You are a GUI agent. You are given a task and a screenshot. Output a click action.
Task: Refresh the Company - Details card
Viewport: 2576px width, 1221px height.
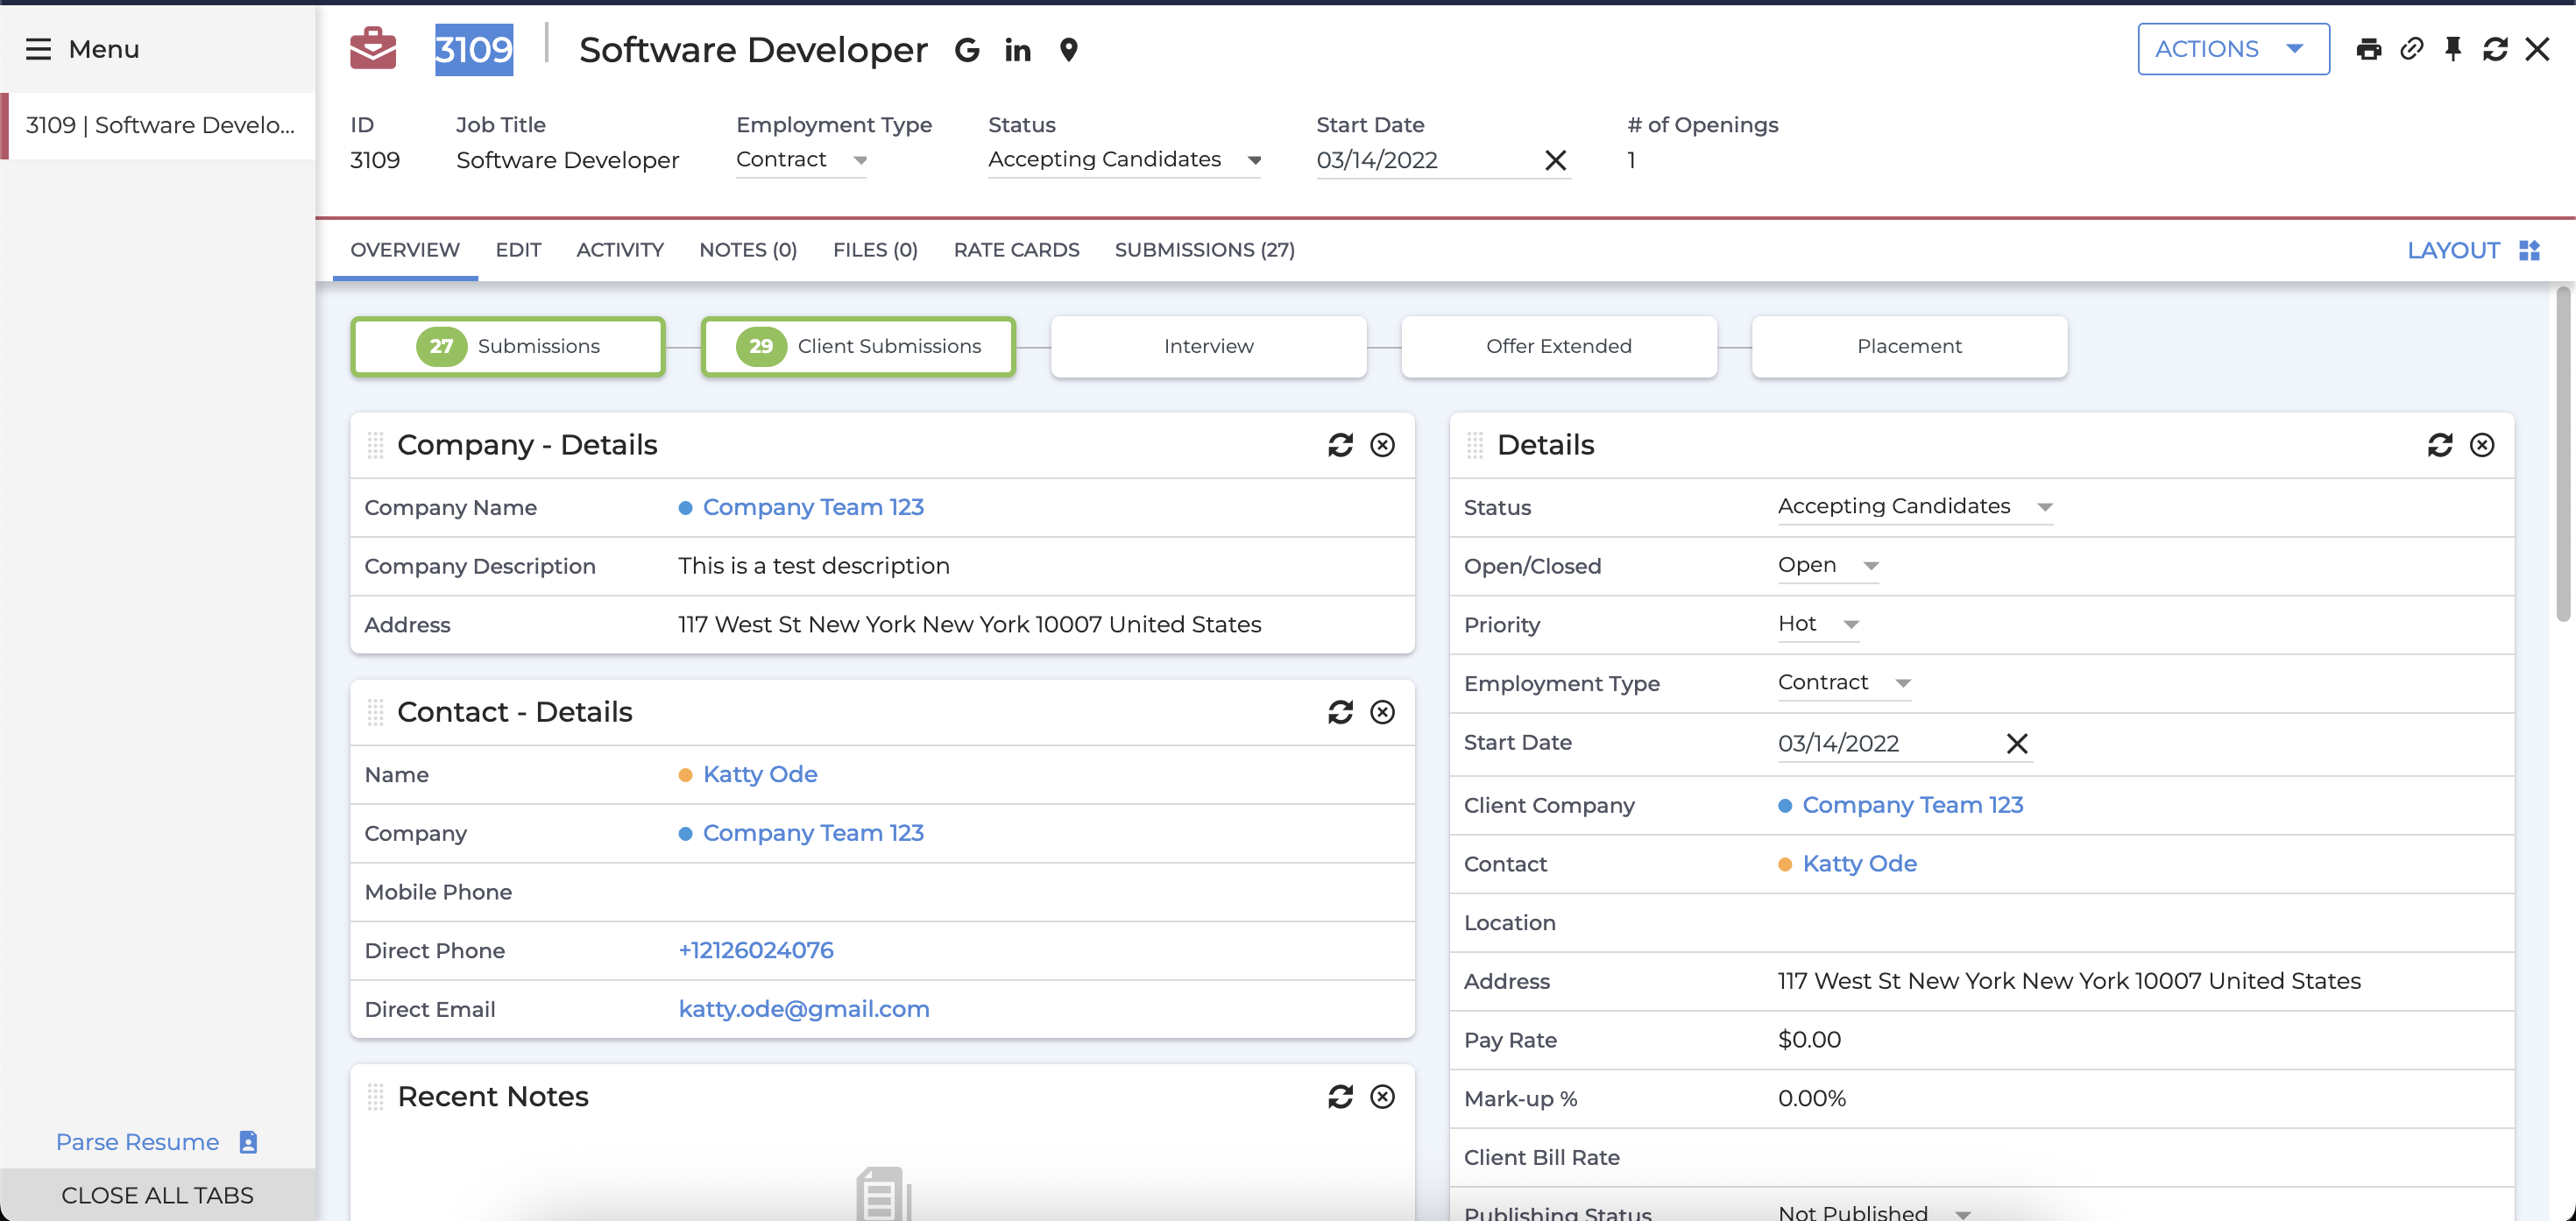[1340, 445]
